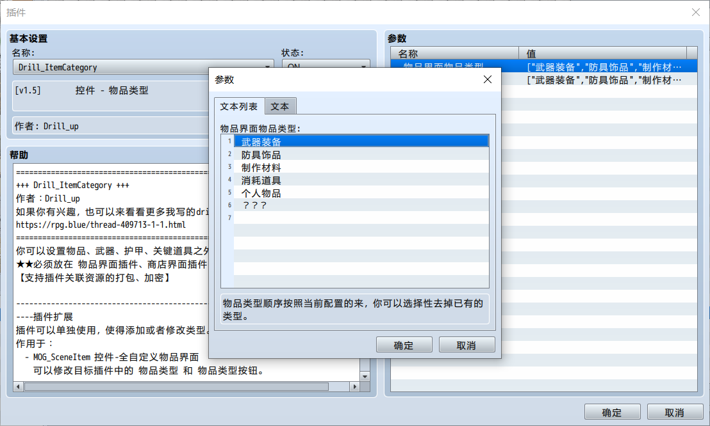
Task: Click the rpg.blue thread URL in help
Action: tap(101, 225)
